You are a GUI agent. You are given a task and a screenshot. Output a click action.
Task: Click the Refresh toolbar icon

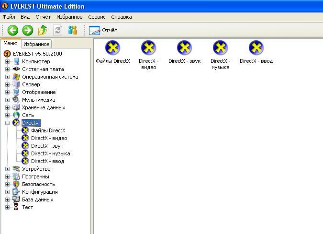click(58, 30)
